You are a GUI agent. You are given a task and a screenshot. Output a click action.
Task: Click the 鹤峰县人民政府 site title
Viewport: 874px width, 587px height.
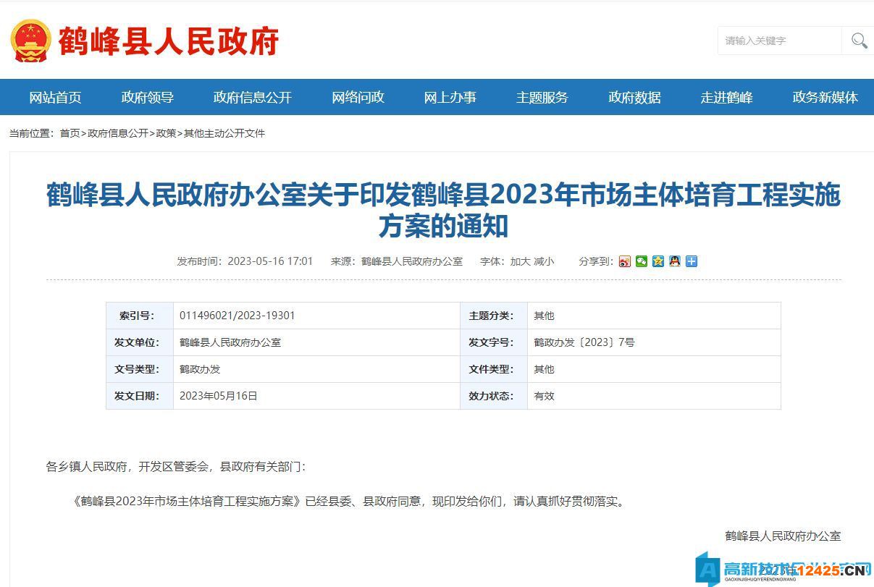coord(168,41)
